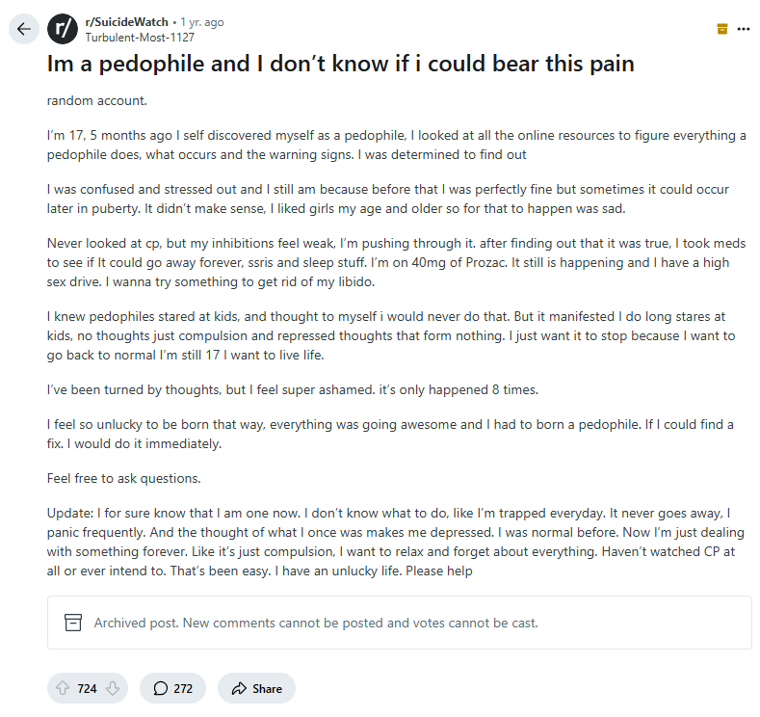Image resolution: width=760 pixels, height=717 pixels.
Task: Open the three-dot overflow menu
Action: tap(743, 29)
